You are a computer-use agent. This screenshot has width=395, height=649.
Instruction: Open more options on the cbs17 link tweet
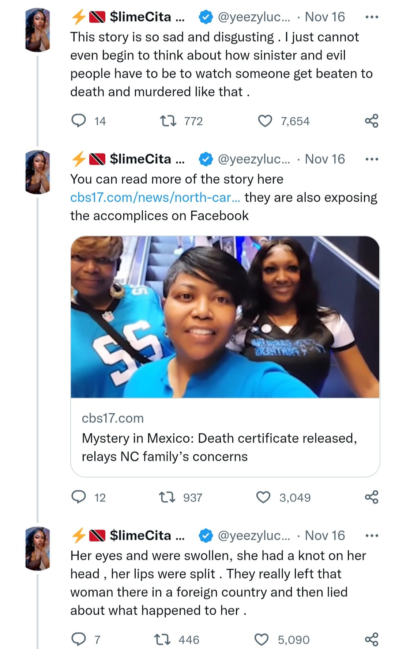click(x=372, y=159)
